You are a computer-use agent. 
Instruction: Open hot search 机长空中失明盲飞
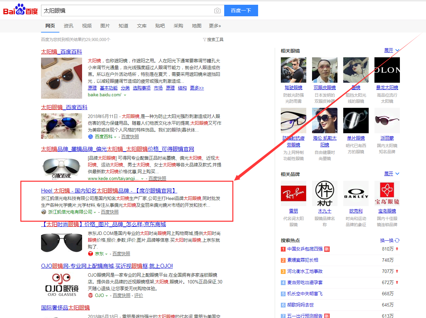click(305, 294)
